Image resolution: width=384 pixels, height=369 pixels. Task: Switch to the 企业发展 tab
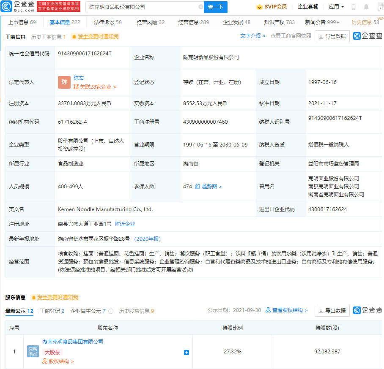(x=236, y=22)
